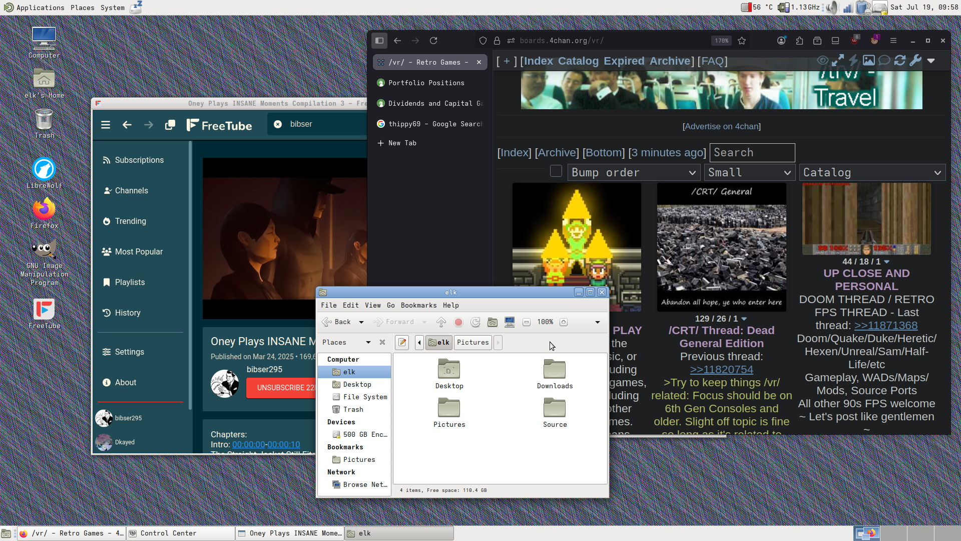Toggle the FreeTube hamburger side menu
The height and width of the screenshot is (541, 961).
click(x=106, y=125)
